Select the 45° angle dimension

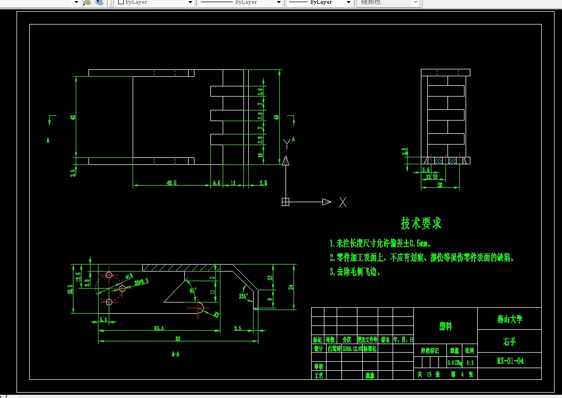pyautogui.click(x=193, y=290)
